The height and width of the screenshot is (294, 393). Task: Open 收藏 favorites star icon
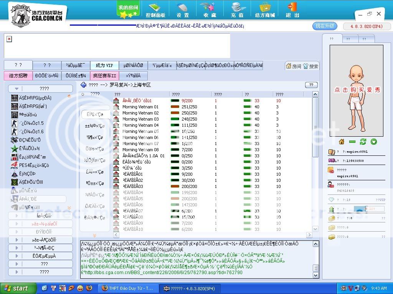tap(210, 10)
